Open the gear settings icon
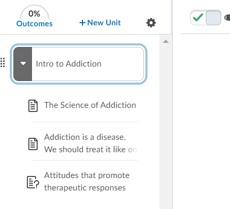The height and width of the screenshot is (209, 230). coord(151,23)
